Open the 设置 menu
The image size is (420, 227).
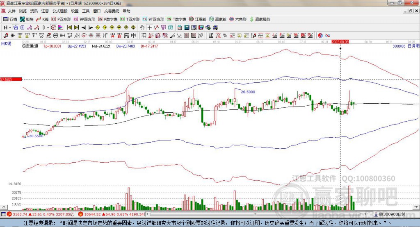(75, 11)
